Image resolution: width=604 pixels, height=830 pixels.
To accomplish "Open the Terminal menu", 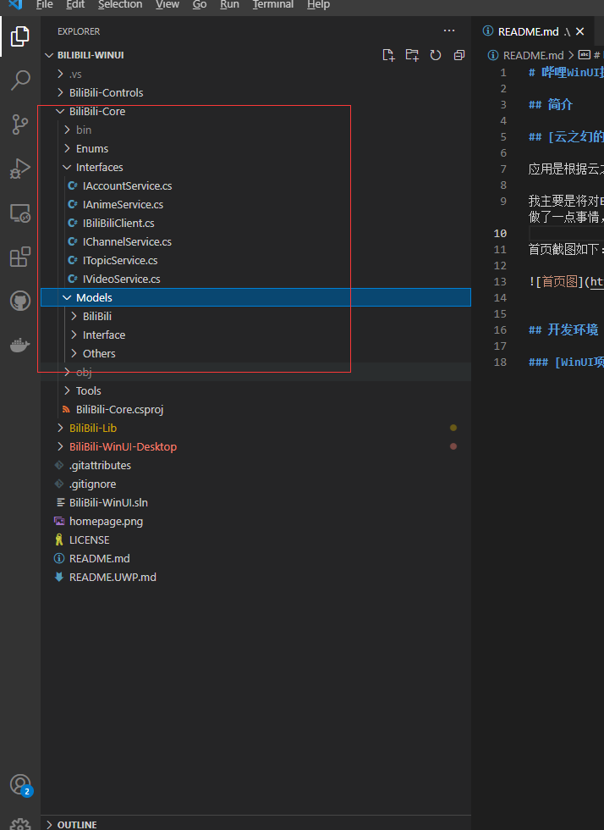I will click(x=273, y=4).
